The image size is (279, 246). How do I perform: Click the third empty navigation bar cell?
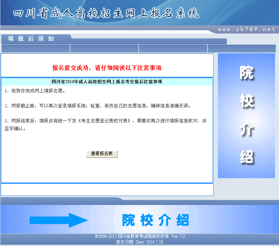[x=173, y=49]
